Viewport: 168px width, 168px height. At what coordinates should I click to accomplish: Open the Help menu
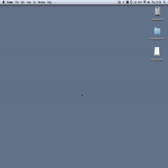[x=49, y=2]
